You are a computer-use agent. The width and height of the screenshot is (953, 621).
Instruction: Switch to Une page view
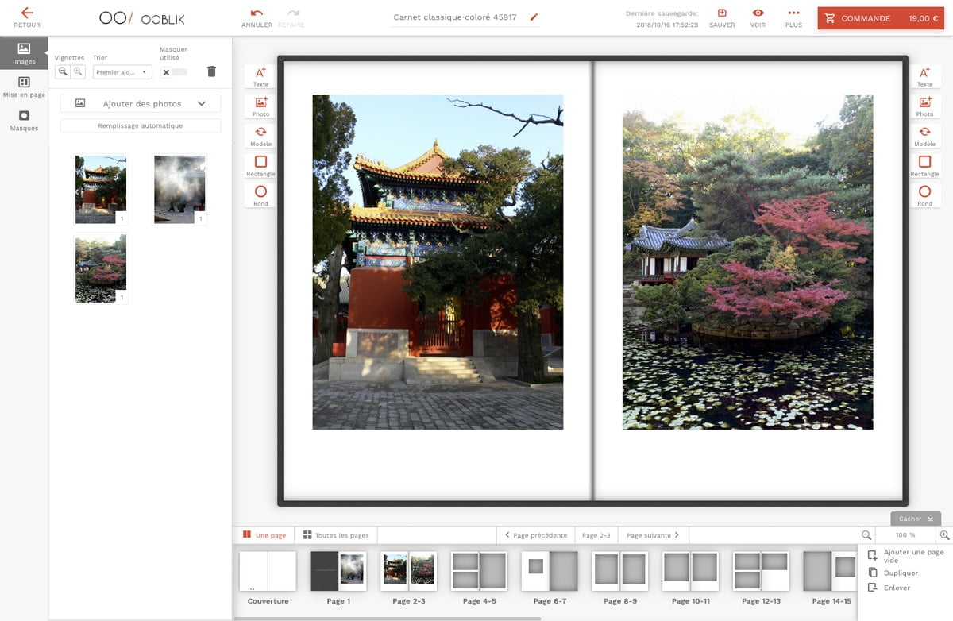(264, 535)
